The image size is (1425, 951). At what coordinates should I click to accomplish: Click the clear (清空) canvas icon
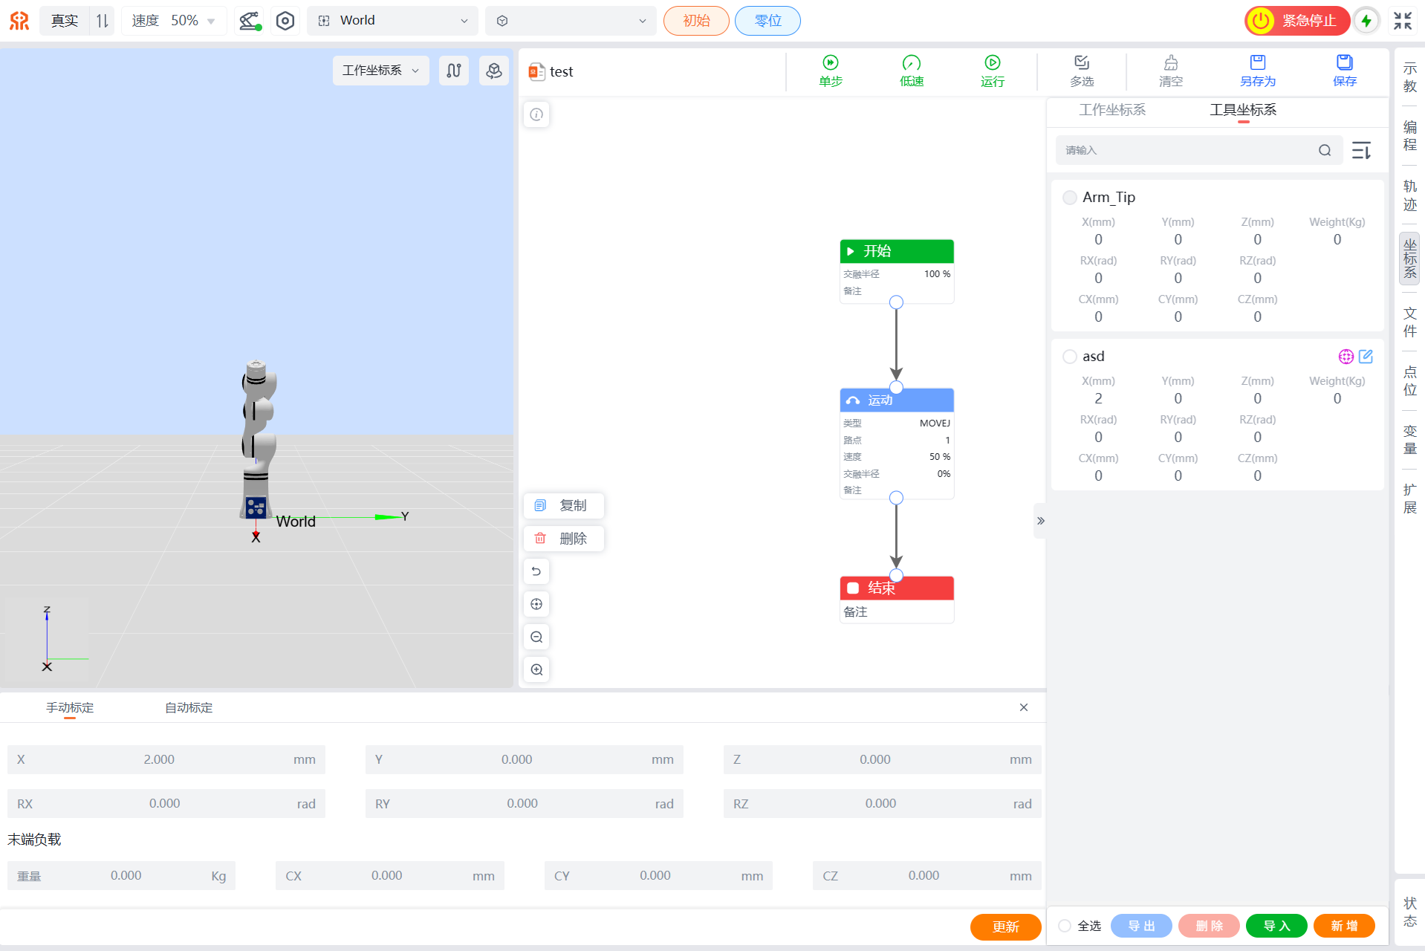1170,63
